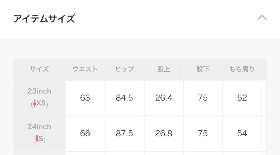Select the 股上 column header
Image resolution: width=280 pixels, height=155 pixels.
(164, 69)
